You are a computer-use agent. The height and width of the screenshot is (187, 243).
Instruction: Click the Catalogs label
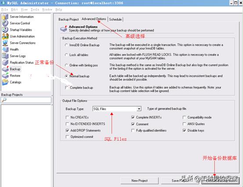(15, 82)
